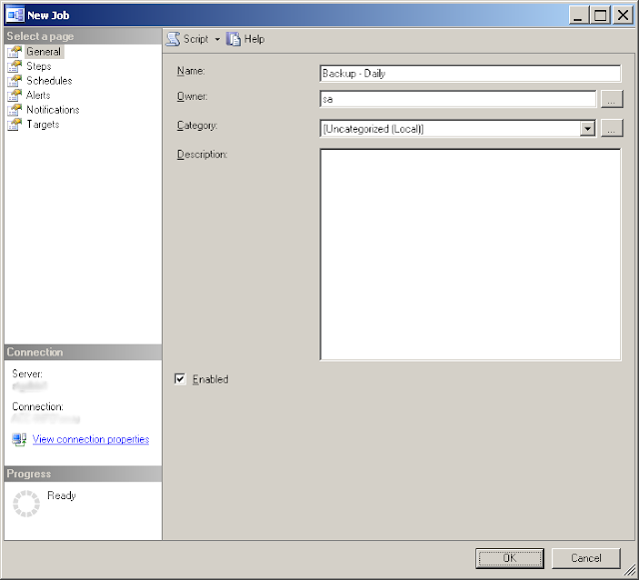Click the Owner input field
Screen dimensions: 639x580
(457, 99)
